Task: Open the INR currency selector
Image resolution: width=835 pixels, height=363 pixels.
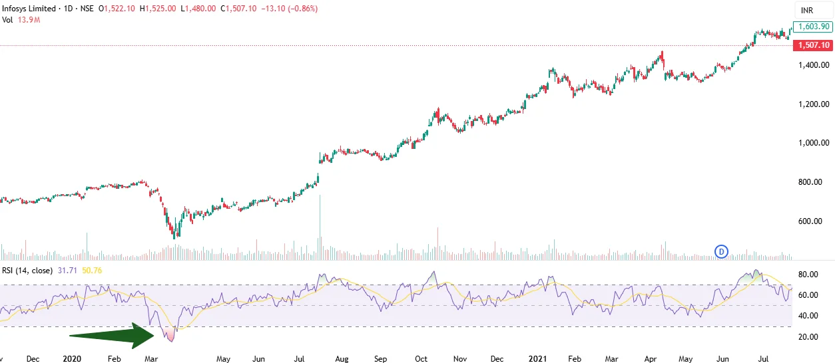Action: (x=814, y=11)
